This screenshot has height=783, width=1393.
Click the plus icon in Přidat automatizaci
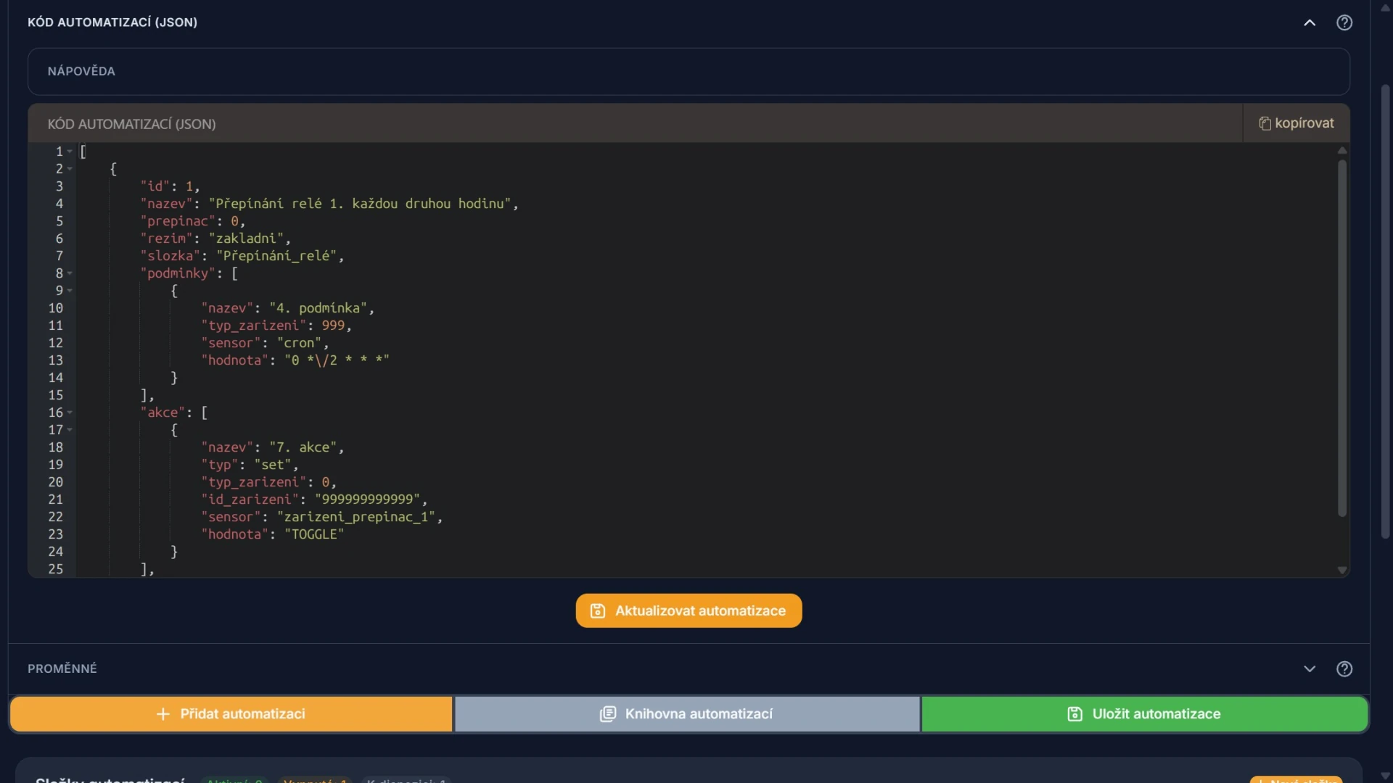163,714
